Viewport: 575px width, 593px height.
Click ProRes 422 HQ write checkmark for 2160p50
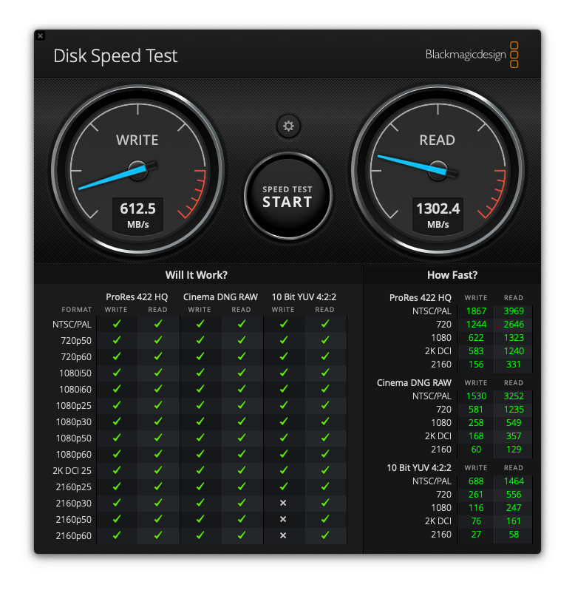point(117,519)
